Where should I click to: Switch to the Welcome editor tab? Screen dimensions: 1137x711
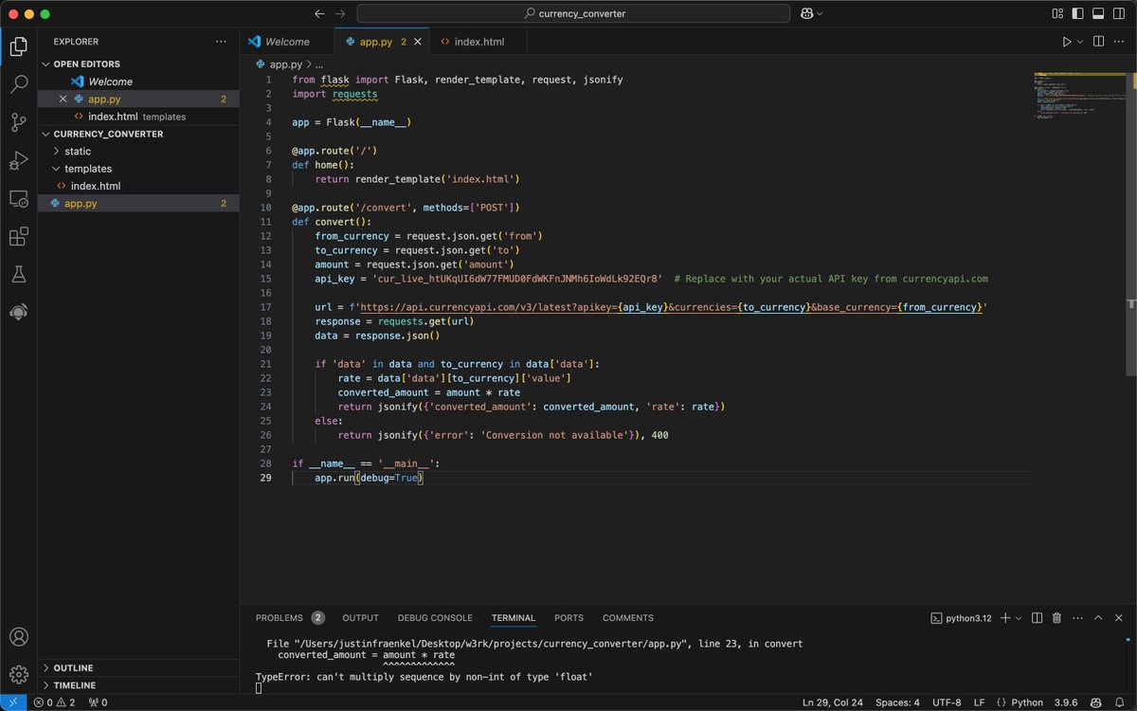coord(287,42)
